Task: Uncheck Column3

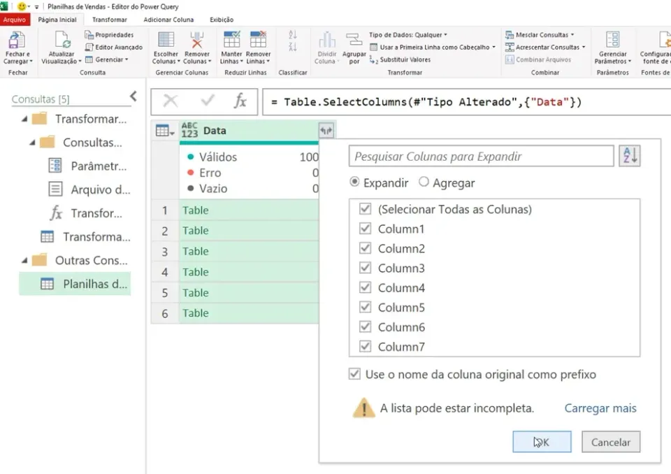Action: 365,268
